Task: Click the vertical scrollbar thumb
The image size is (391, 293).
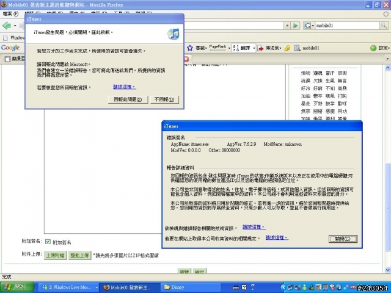Action: tap(388, 207)
